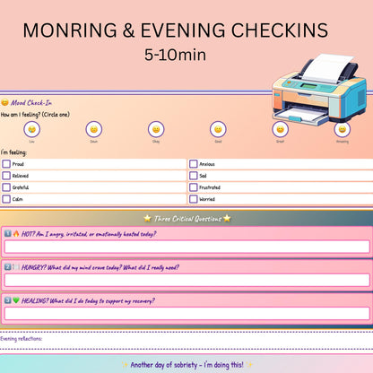Click the sparkle before Another day of sobriety
The image size is (373, 373).
125,365
